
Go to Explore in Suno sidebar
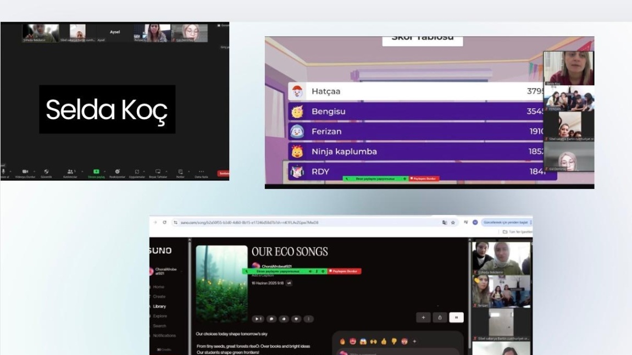[159, 316]
